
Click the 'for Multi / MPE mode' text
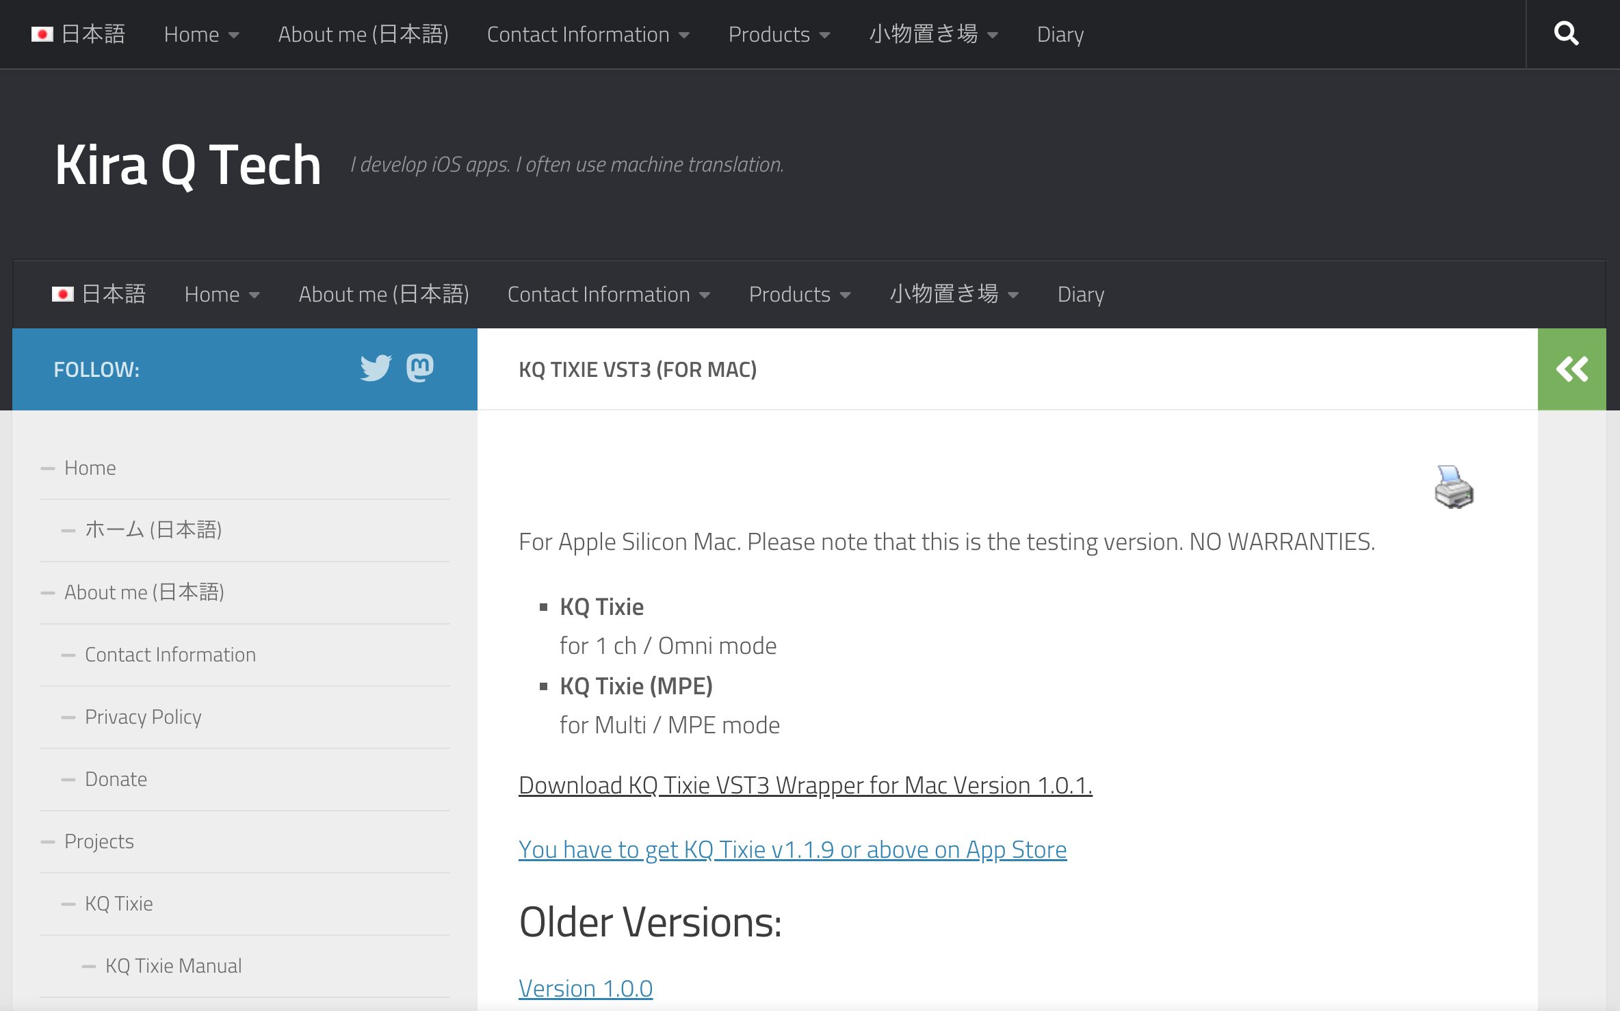pos(670,725)
